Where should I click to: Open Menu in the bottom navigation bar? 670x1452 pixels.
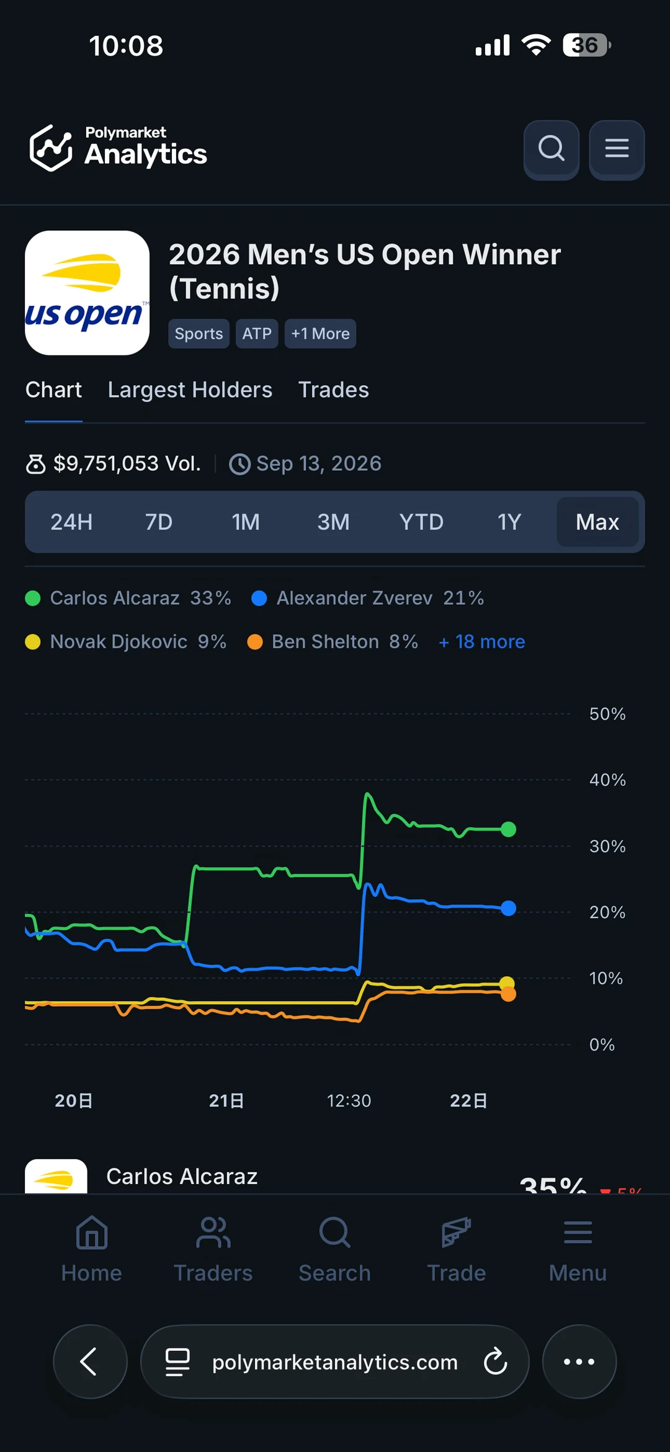[x=578, y=1249]
